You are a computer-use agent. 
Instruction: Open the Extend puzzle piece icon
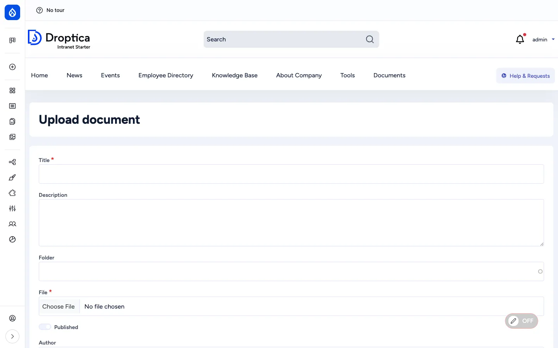pyautogui.click(x=12, y=193)
